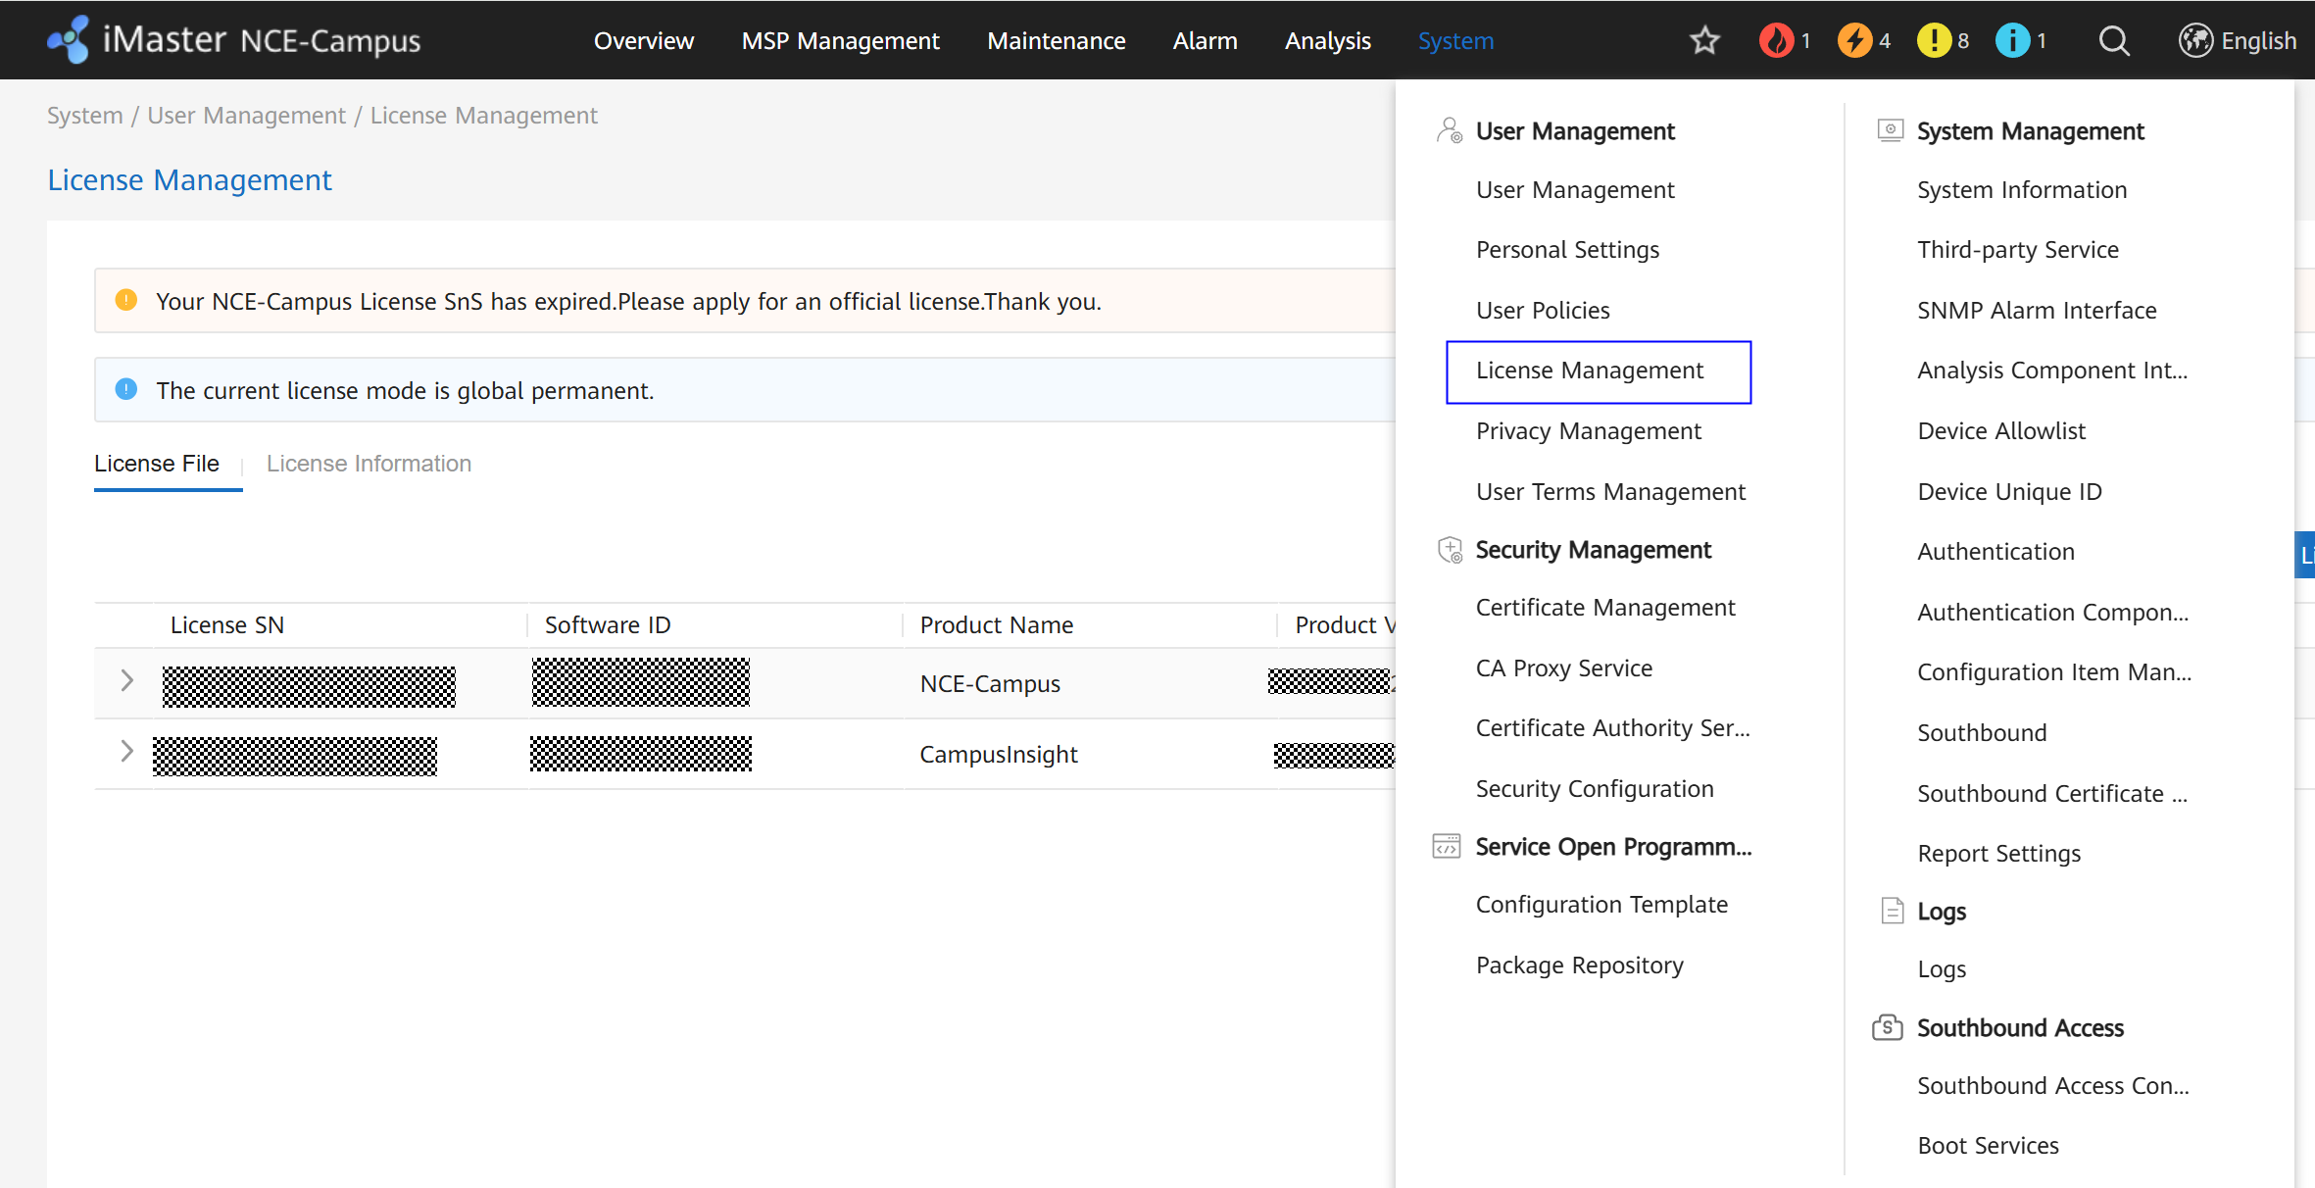Open warning alarms blue info icon
This screenshot has width=2315, height=1188.
point(2012,40)
